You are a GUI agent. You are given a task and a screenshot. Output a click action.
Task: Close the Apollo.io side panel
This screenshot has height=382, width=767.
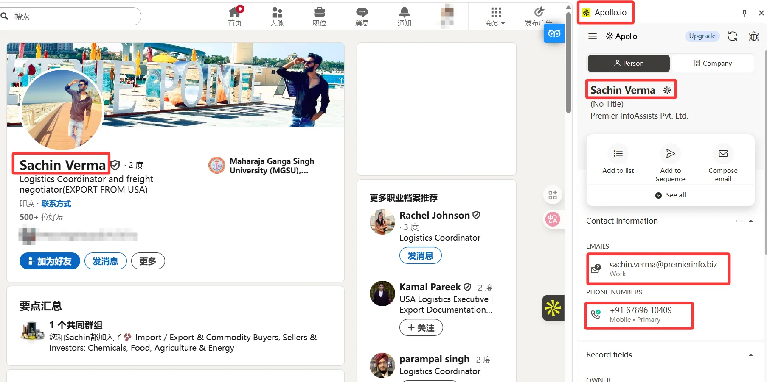pyautogui.click(x=761, y=13)
